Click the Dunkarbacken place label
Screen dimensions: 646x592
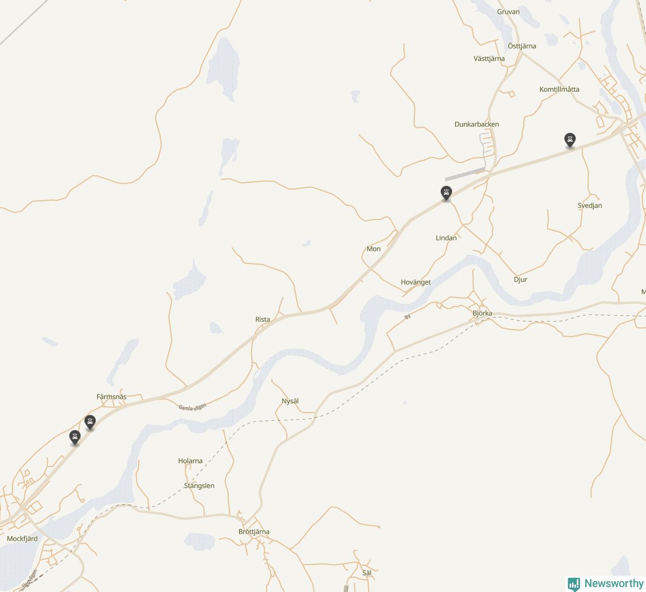(477, 124)
